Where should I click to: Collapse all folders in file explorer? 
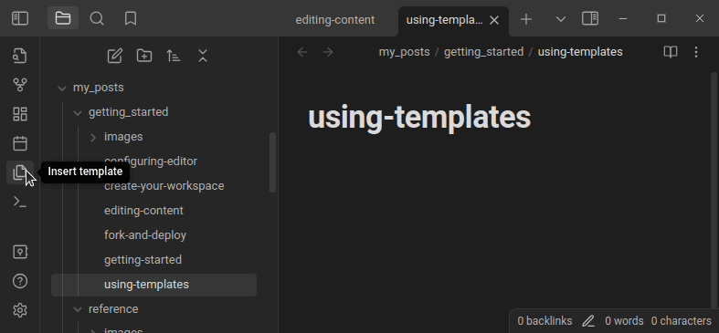click(203, 56)
